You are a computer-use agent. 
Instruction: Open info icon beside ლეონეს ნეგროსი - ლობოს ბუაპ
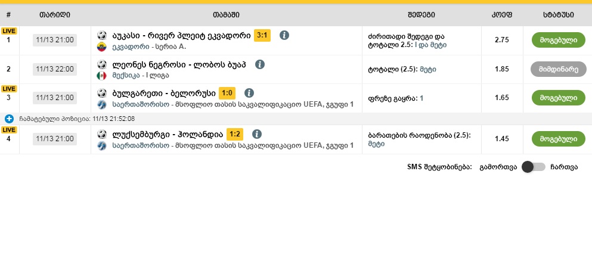(x=259, y=64)
